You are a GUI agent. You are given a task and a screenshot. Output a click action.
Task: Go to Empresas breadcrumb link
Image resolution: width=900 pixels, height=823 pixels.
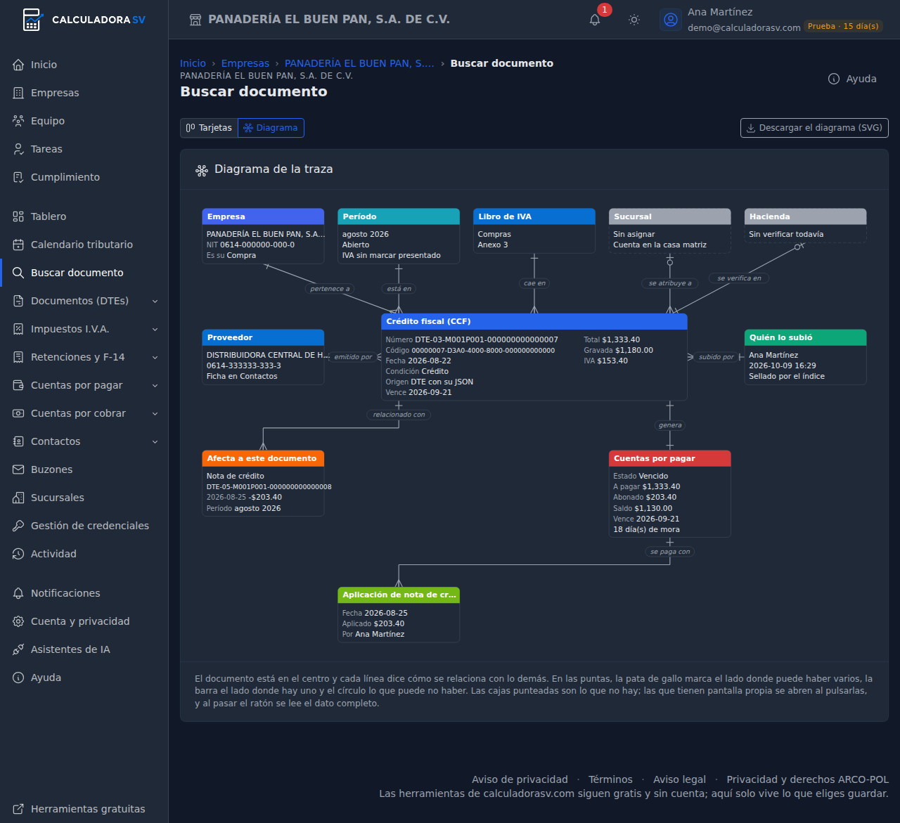pos(245,63)
